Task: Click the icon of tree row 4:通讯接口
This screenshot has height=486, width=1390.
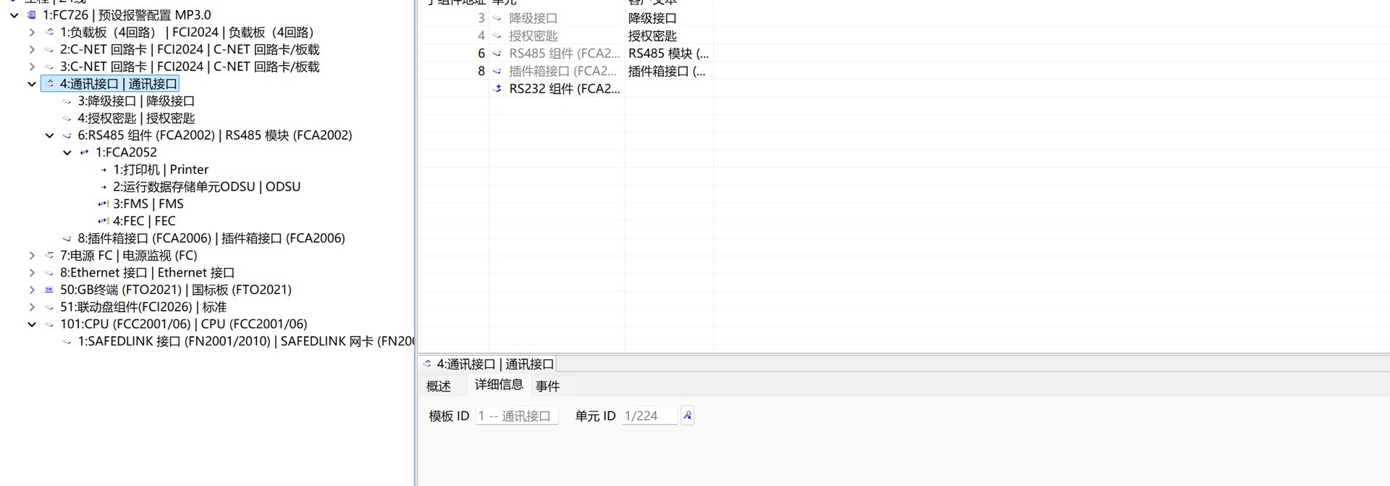Action: (x=49, y=84)
